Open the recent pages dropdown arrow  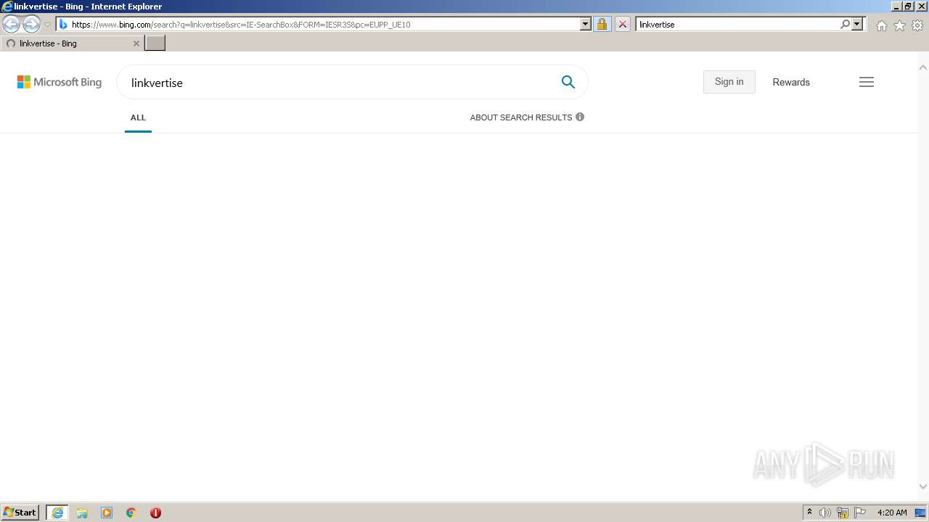(47, 24)
